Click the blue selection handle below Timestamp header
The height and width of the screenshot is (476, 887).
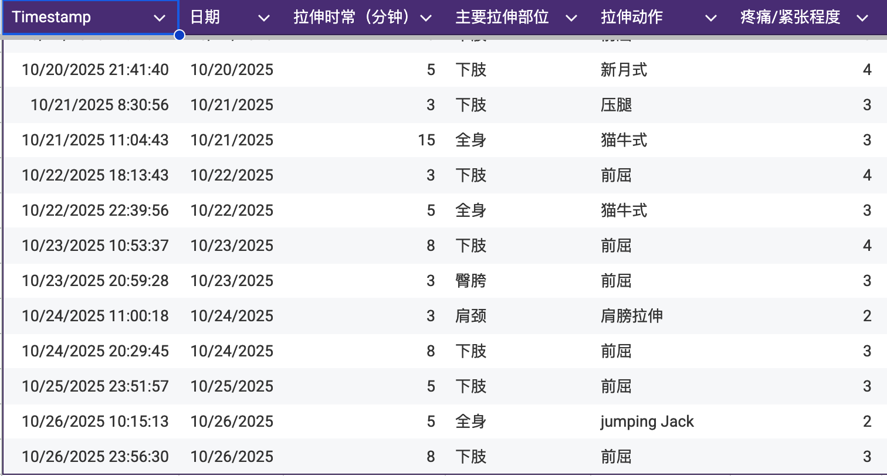click(x=180, y=35)
